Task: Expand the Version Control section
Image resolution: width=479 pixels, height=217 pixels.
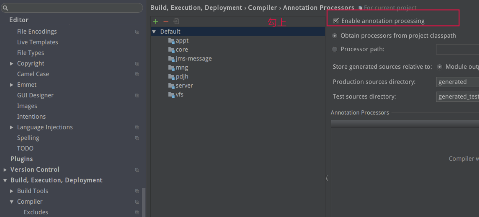Action: tap(5, 170)
